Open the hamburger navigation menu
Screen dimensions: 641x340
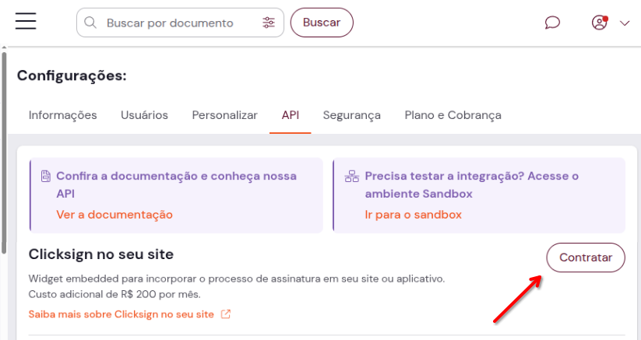(x=26, y=21)
